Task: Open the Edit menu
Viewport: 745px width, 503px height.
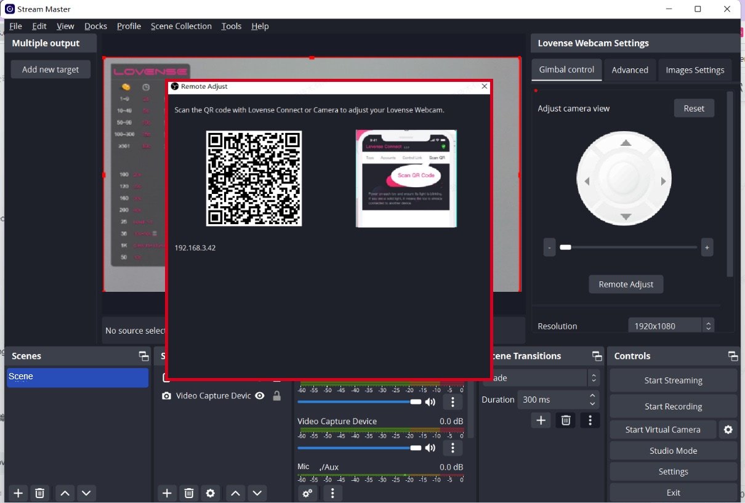Action: (x=39, y=26)
